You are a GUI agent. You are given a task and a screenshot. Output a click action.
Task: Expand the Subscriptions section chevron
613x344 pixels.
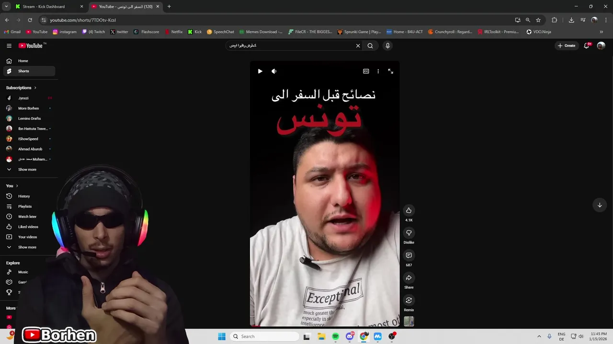tap(35, 88)
